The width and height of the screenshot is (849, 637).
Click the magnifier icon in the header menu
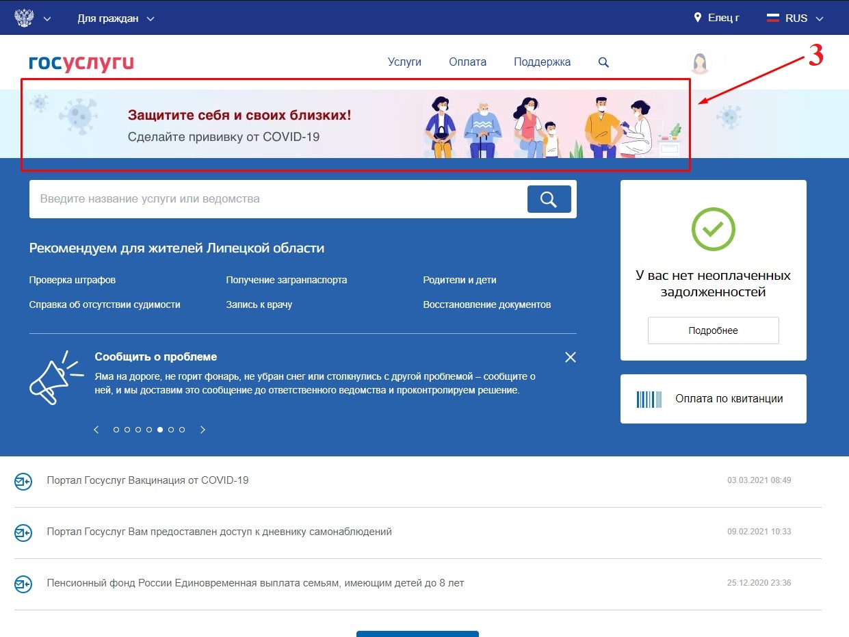(603, 62)
